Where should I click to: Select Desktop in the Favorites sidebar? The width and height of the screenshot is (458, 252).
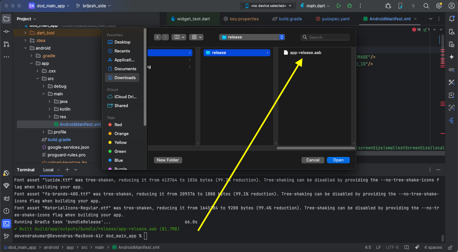pyautogui.click(x=122, y=42)
